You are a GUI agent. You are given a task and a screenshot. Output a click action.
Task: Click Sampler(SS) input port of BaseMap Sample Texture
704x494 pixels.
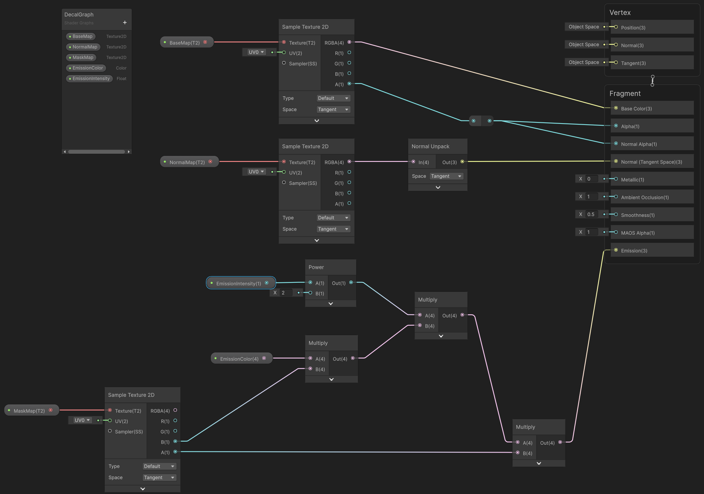point(284,63)
